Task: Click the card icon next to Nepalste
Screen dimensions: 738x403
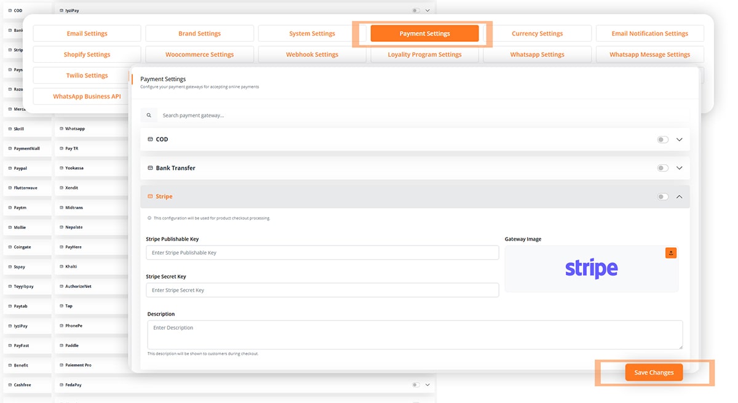Action: (61, 227)
